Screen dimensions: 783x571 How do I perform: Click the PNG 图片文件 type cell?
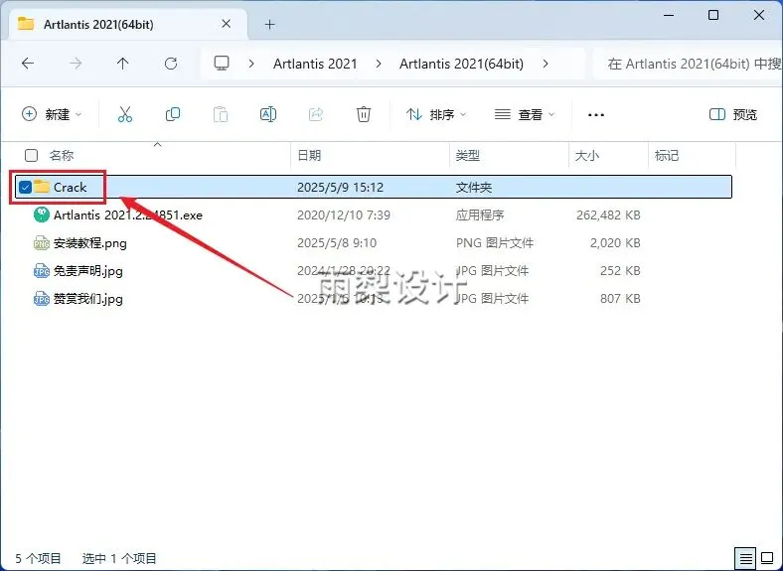495,243
